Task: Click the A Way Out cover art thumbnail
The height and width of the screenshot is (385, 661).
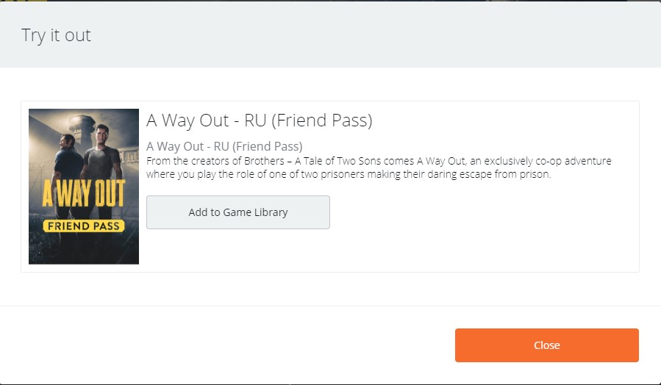Action: click(x=84, y=187)
